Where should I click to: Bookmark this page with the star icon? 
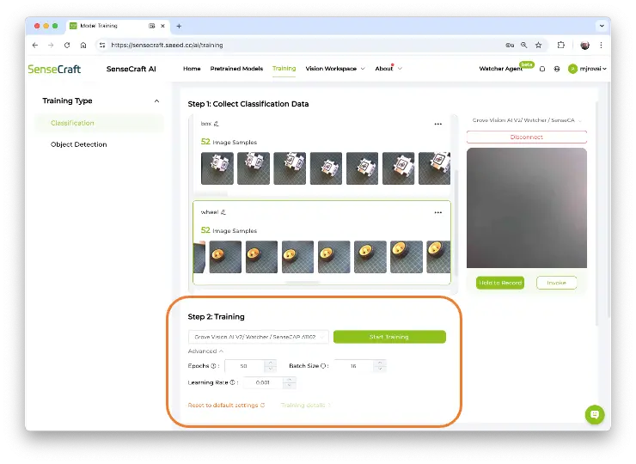(539, 45)
